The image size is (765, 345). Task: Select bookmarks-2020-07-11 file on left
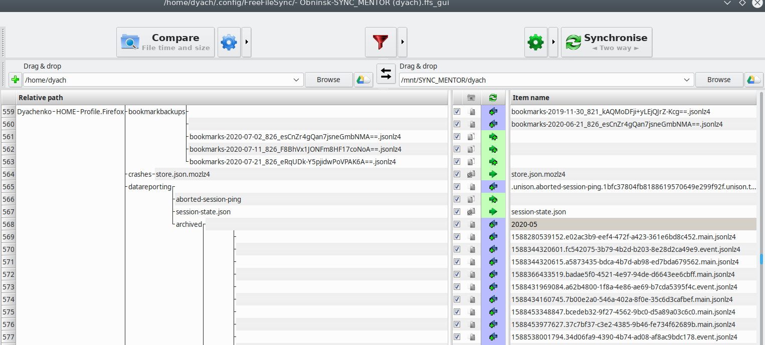pos(295,149)
